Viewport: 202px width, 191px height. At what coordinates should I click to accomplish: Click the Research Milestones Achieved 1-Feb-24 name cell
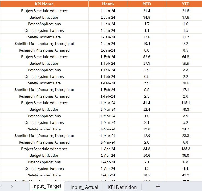click(x=44, y=96)
